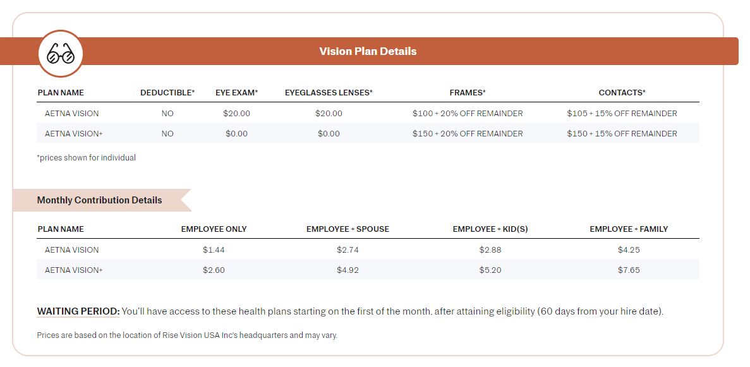Click the EMPLOYEE ONLY column header
The image size is (750, 367).
coord(214,229)
